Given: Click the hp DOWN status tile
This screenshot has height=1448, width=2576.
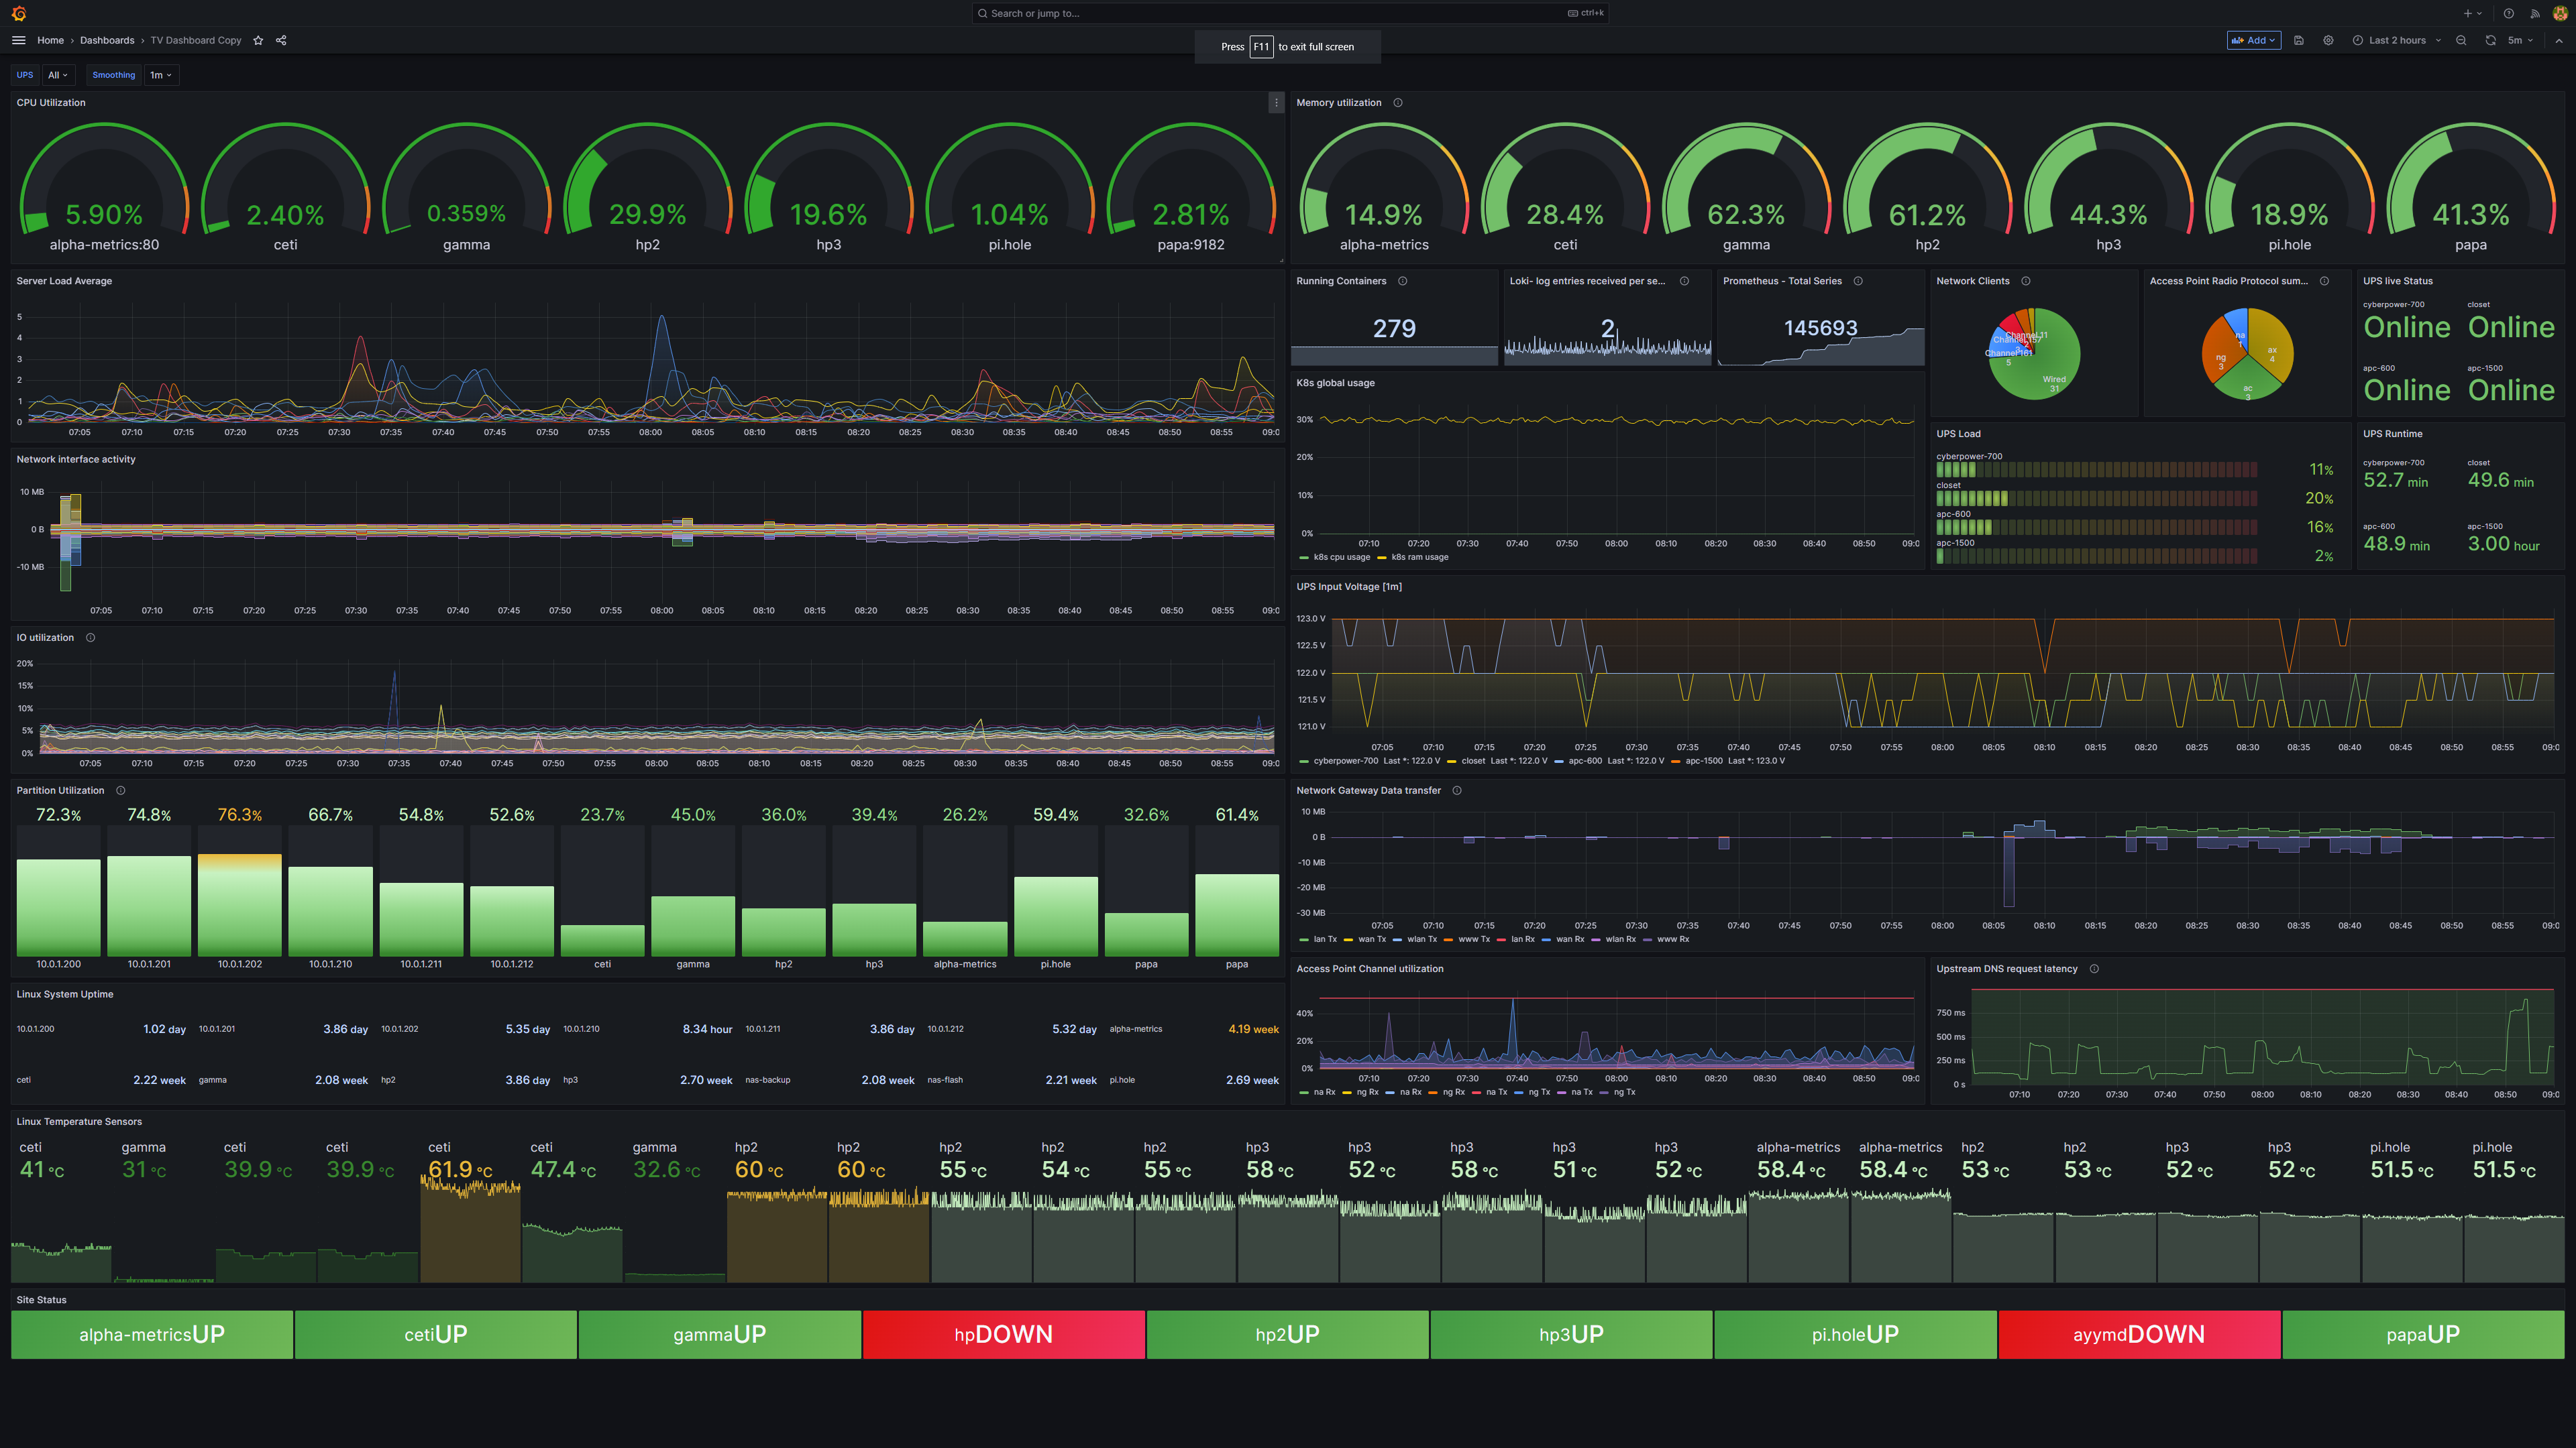Looking at the screenshot, I should (x=1003, y=1334).
